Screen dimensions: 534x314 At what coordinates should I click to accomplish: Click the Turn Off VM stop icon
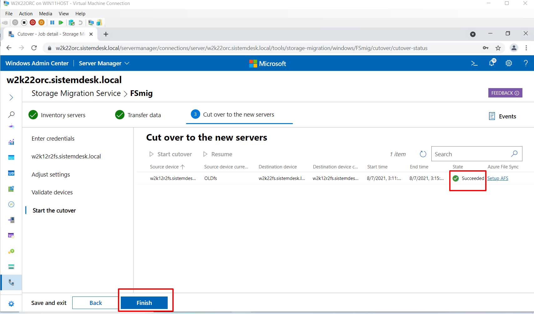click(24, 22)
